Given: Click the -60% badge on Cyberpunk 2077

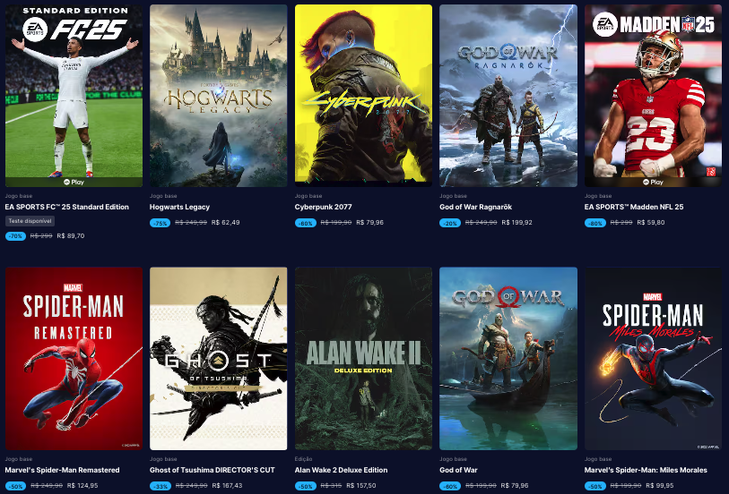Looking at the screenshot, I should 306,223.
